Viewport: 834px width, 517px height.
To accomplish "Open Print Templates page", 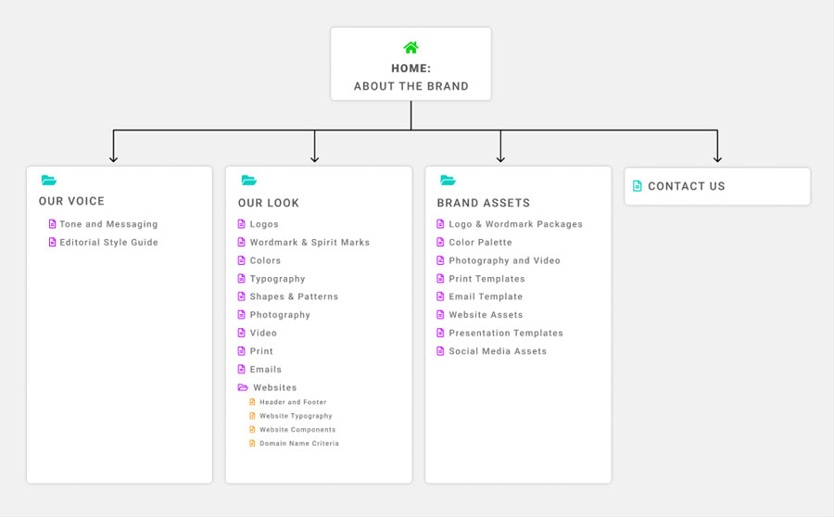I will point(486,279).
